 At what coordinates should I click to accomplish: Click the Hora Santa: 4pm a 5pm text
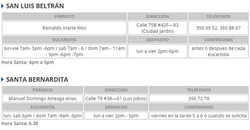coord(27,62)
